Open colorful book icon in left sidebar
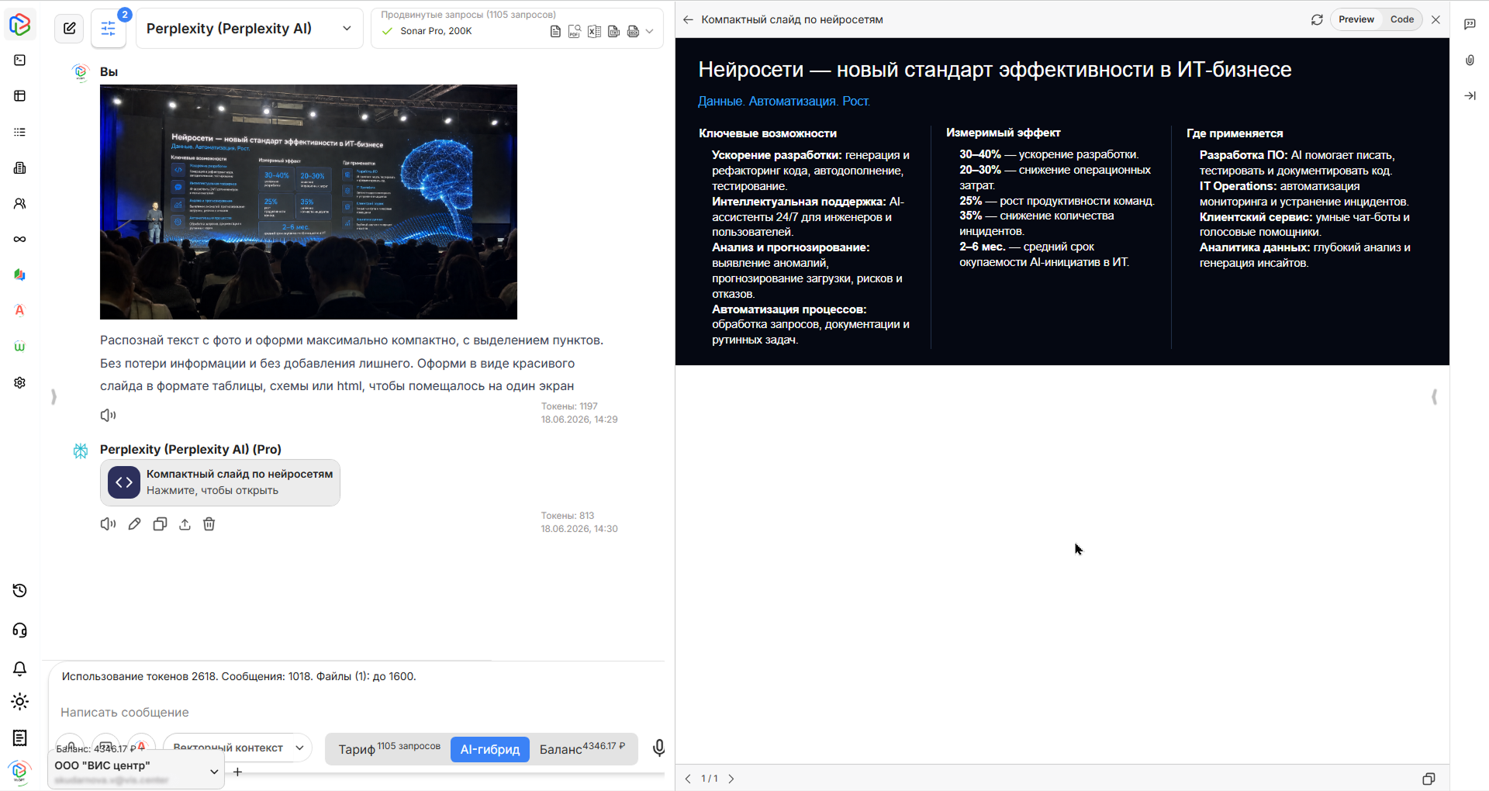This screenshot has width=1489, height=791. [x=20, y=275]
